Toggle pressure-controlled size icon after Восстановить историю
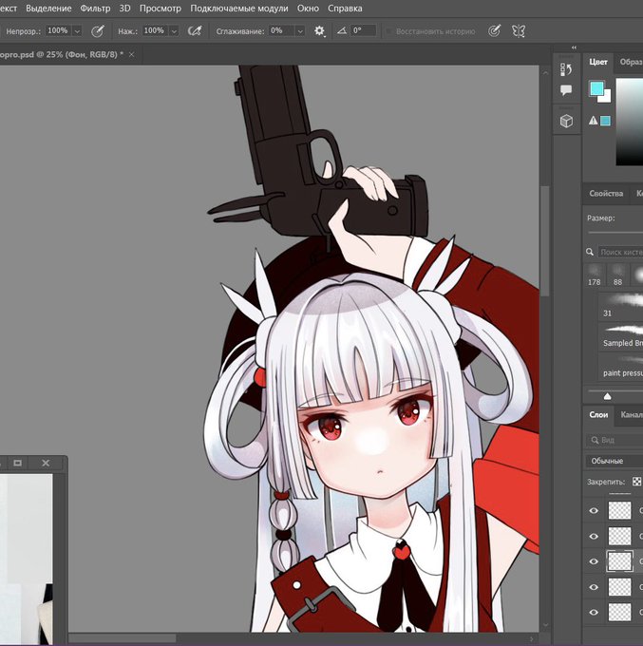This screenshot has height=646, width=643. 494,31
